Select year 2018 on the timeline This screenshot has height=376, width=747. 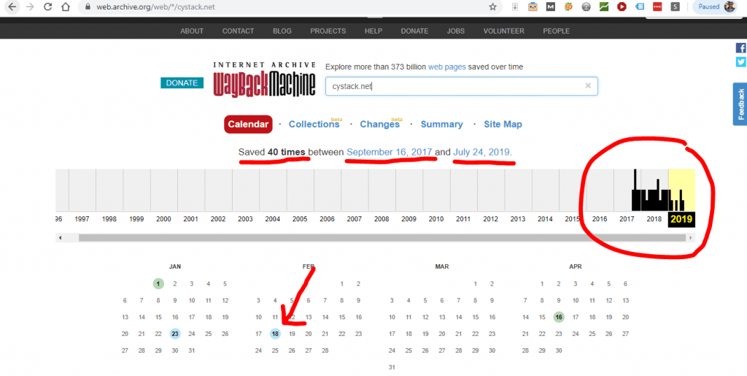pos(654,219)
